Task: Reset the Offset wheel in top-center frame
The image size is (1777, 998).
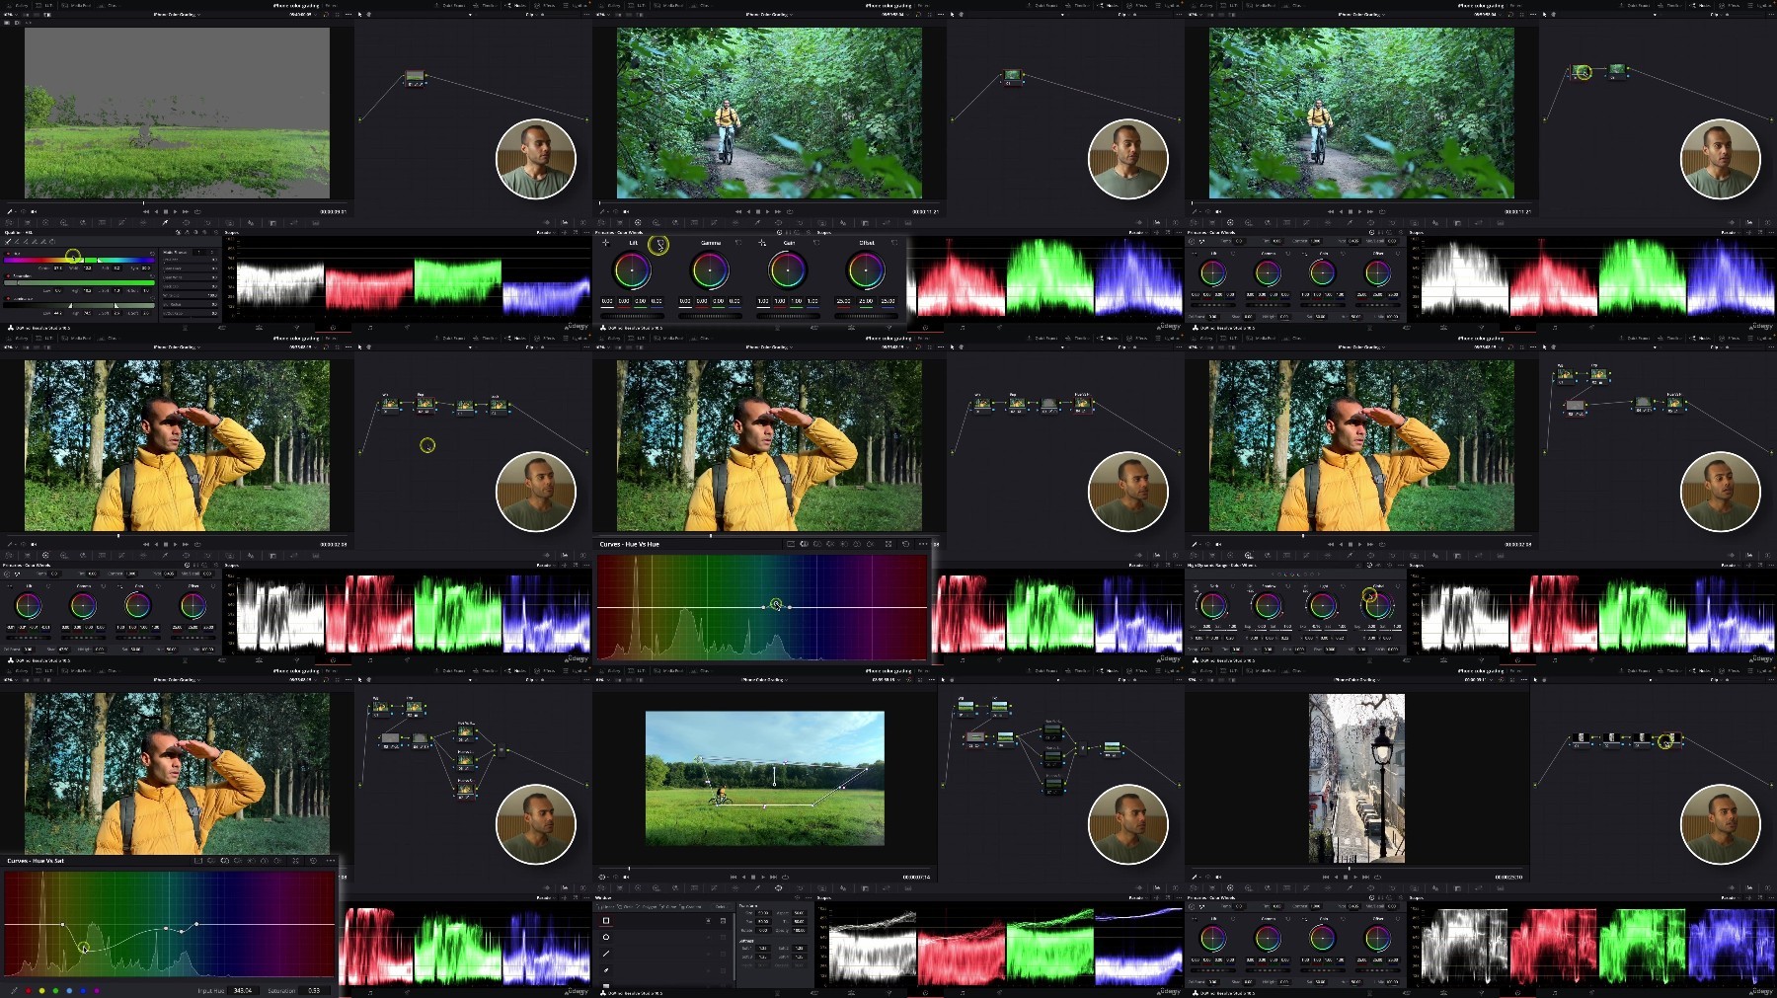Action: click(x=894, y=243)
